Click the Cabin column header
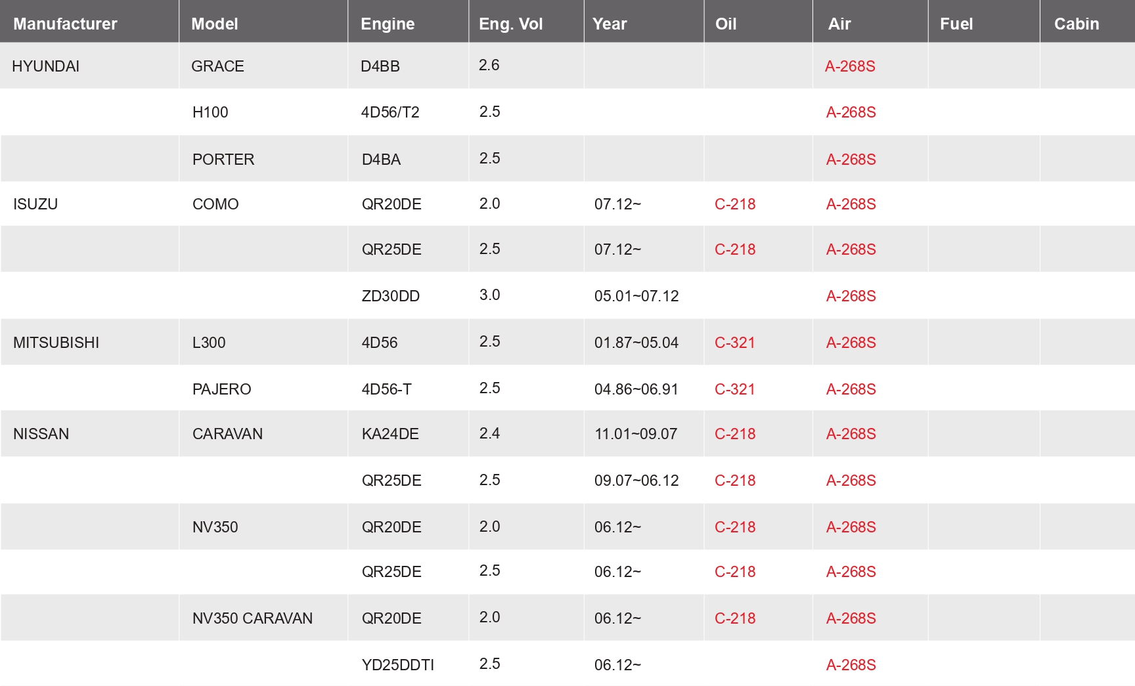 (1077, 24)
